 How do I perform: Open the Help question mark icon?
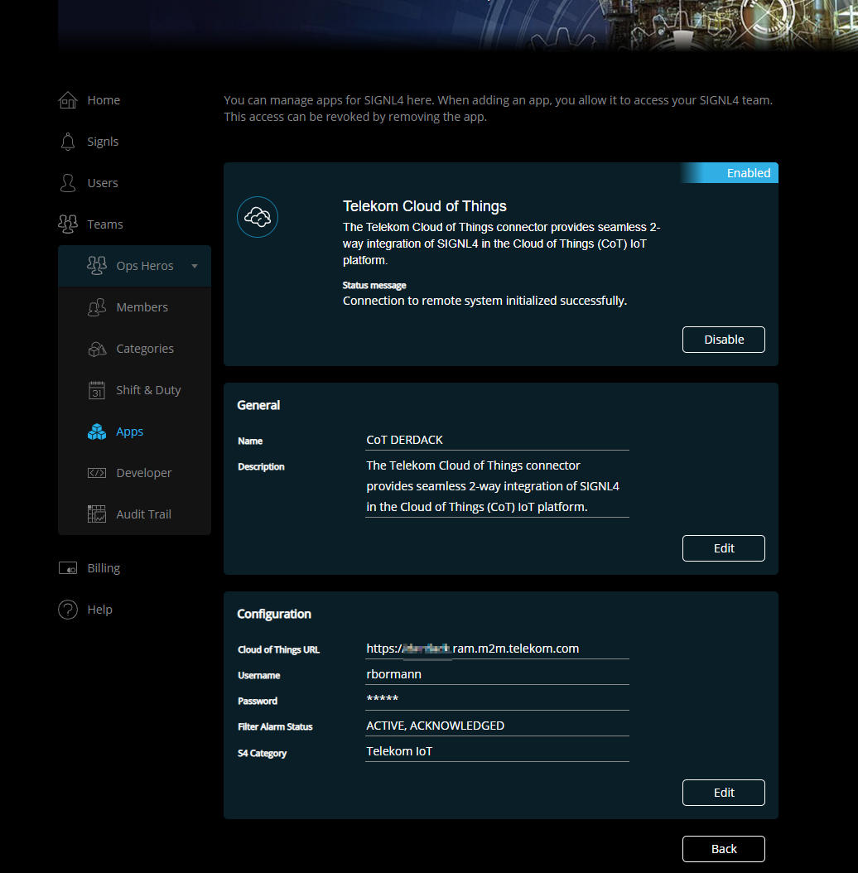(x=68, y=610)
